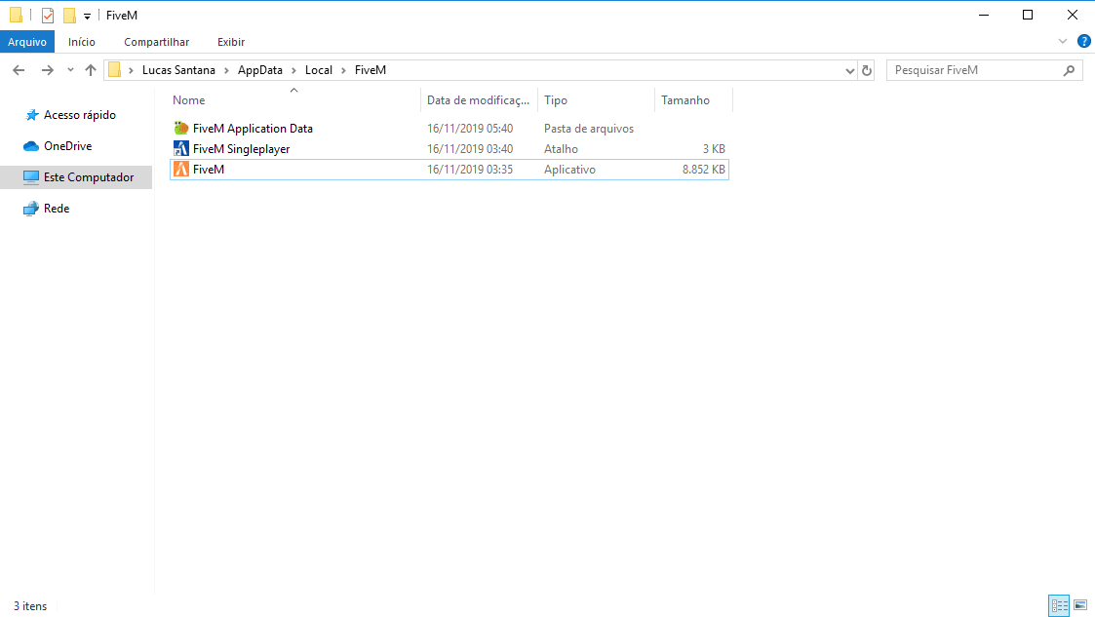
Task: Switch to large icons view
Action: click(x=1080, y=605)
